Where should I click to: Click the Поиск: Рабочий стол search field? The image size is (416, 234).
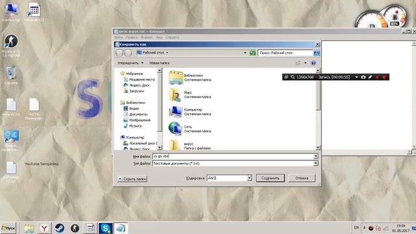click(285, 53)
